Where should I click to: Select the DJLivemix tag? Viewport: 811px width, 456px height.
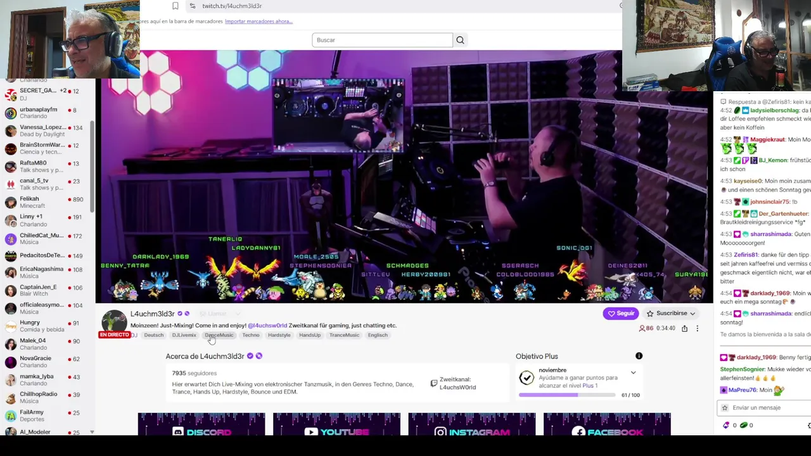[x=184, y=335]
